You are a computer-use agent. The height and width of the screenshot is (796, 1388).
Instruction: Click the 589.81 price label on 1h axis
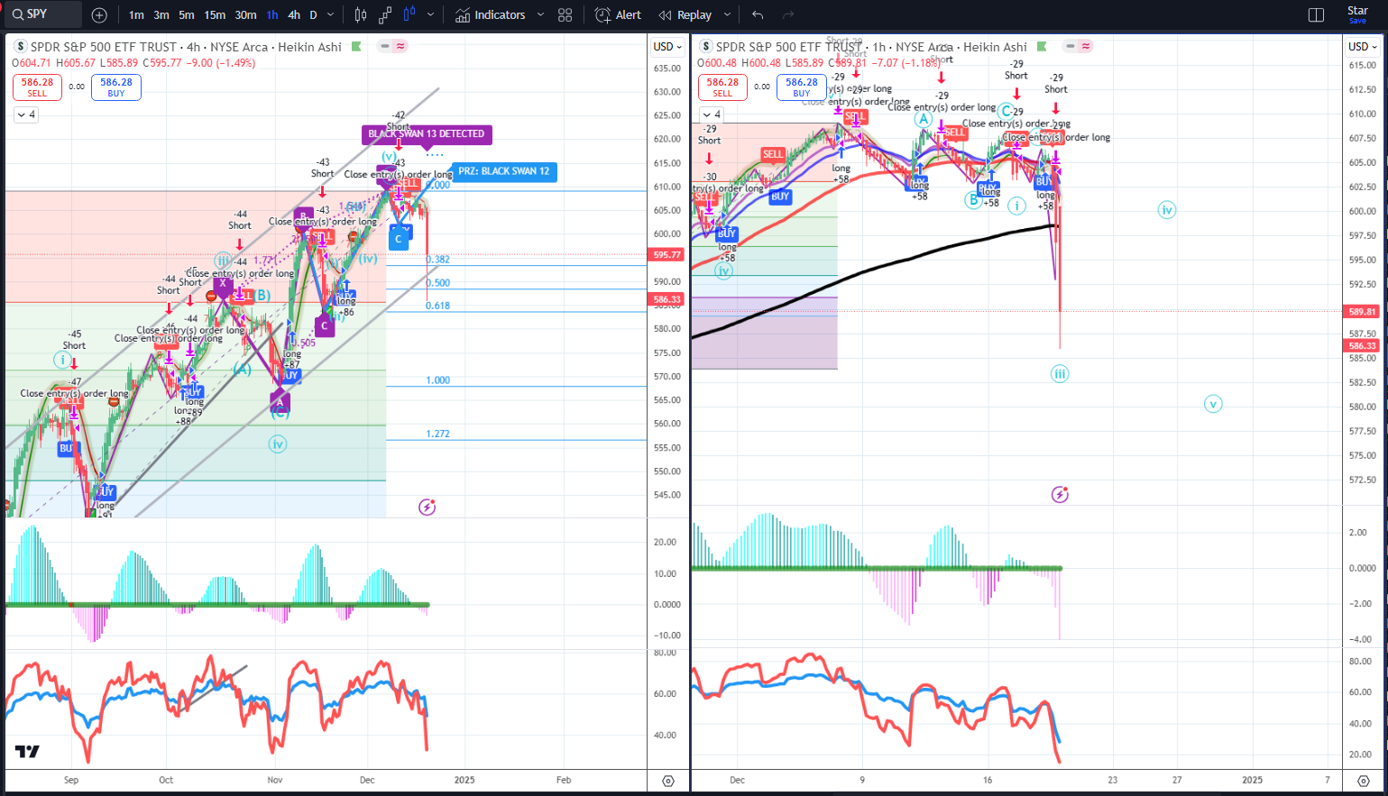(1362, 312)
